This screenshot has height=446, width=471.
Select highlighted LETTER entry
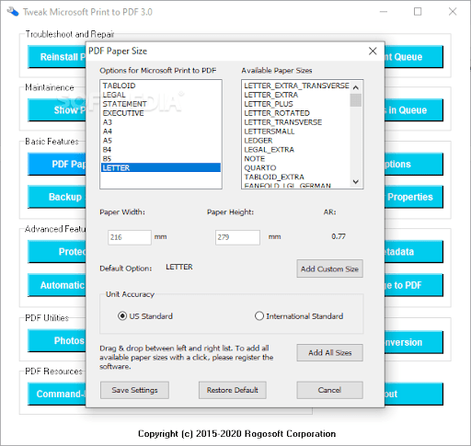tap(161, 167)
